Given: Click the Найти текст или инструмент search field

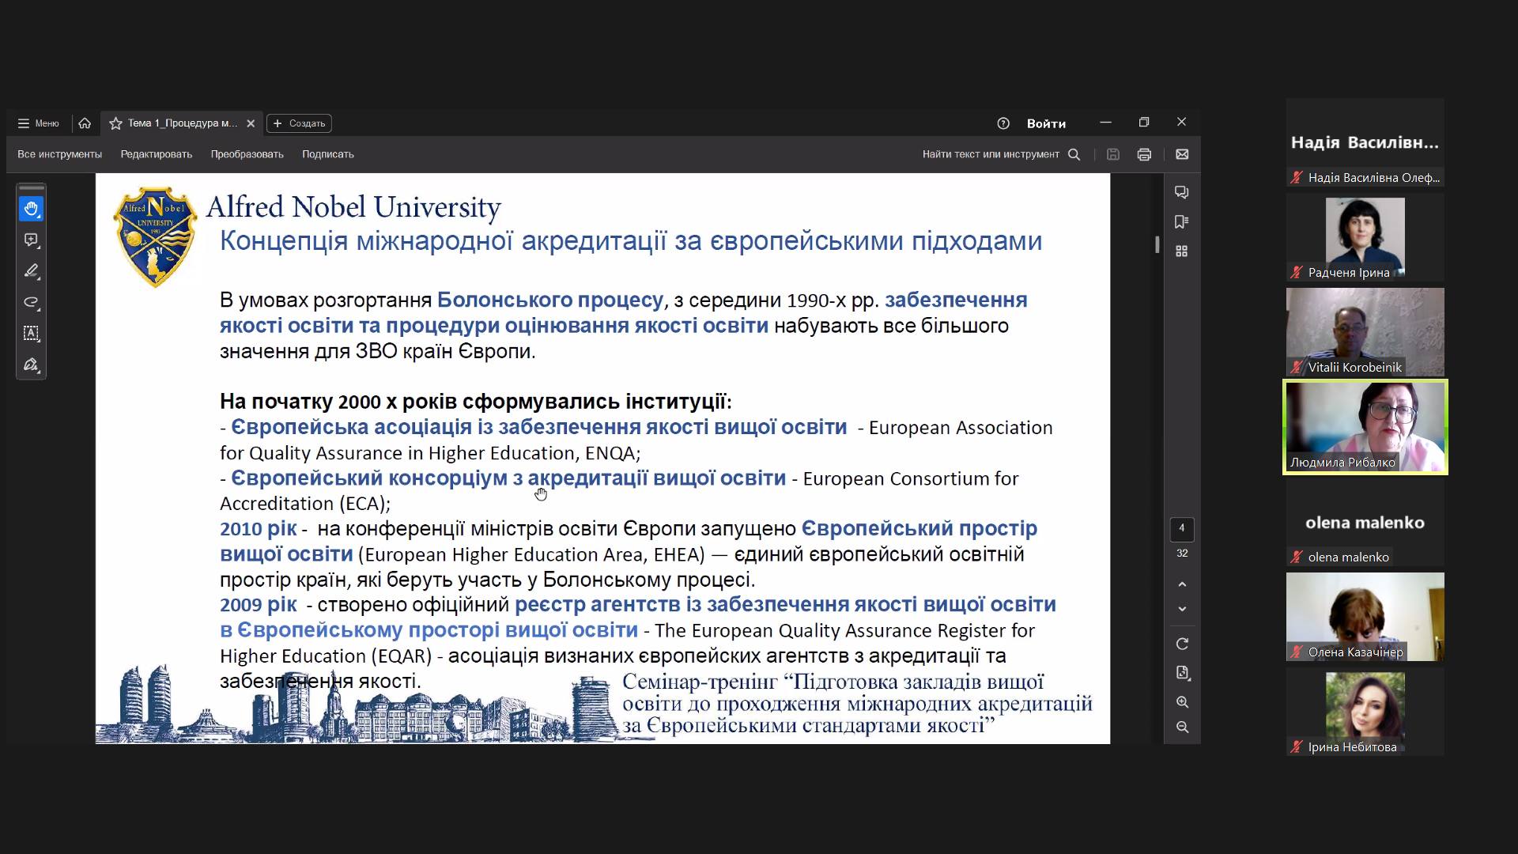Looking at the screenshot, I should (x=991, y=154).
